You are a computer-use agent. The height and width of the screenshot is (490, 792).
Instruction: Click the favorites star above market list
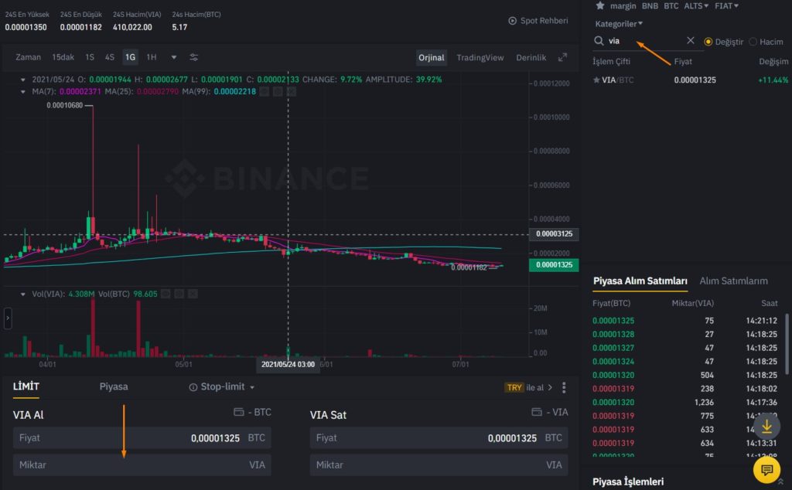[x=600, y=5]
